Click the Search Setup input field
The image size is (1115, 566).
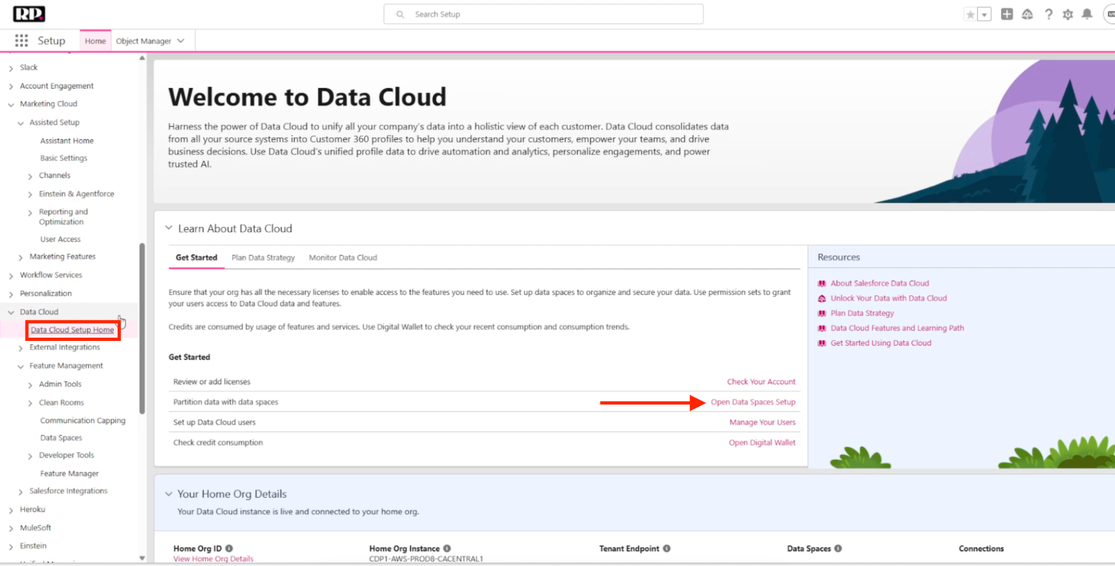543,14
